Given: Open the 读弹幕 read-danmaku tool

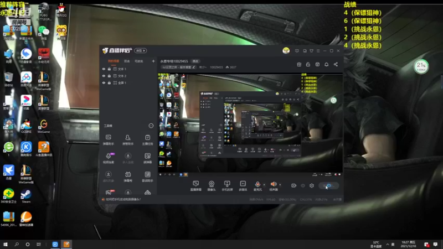Looking at the screenshot, I should pyautogui.click(x=147, y=158).
